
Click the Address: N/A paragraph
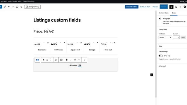(x=75, y=65)
